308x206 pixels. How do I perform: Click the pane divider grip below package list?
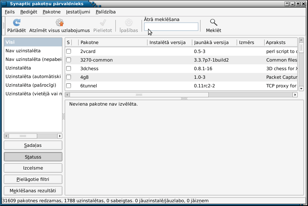pyautogui.click(x=184, y=98)
